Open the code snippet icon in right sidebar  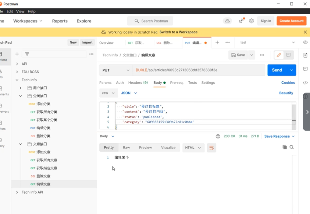(x=305, y=82)
